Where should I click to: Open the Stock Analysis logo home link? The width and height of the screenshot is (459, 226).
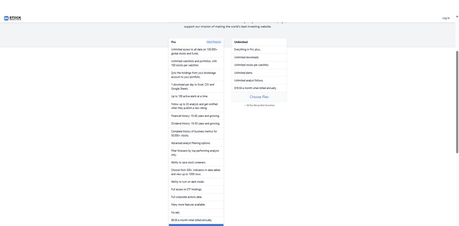point(13,18)
